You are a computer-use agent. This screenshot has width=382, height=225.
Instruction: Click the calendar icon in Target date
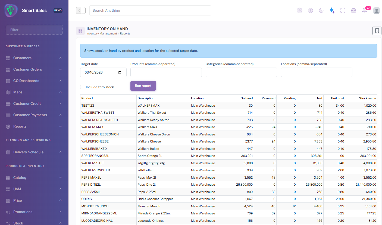120,72
